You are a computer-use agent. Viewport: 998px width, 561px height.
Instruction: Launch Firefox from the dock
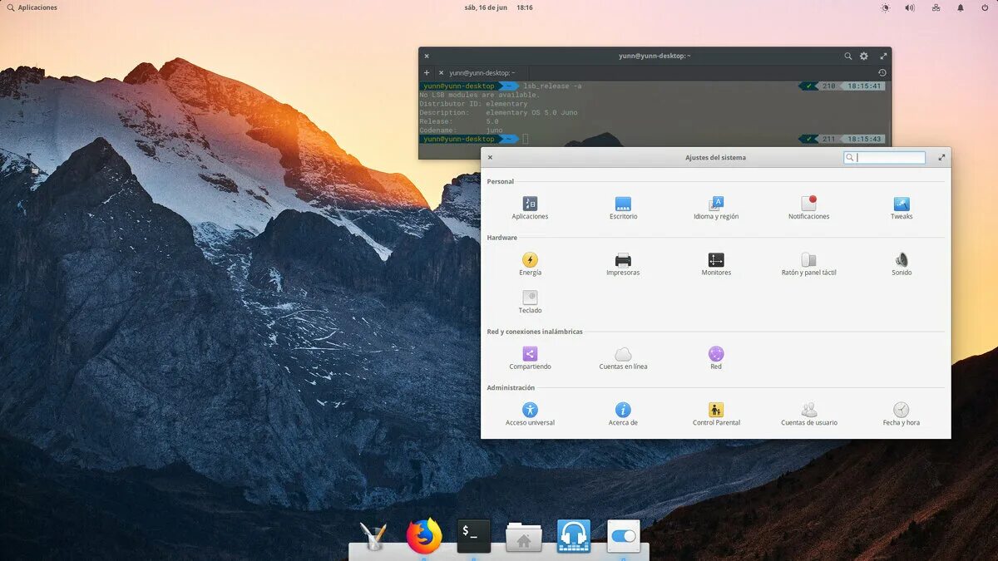pyautogui.click(x=422, y=536)
